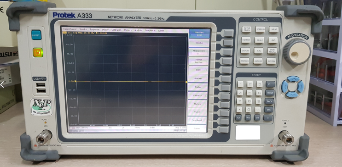Image resolution: width=342 pixels, height=167 pixels.
Task: Select the Format Log Mag softkey
Action: pos(198,61)
